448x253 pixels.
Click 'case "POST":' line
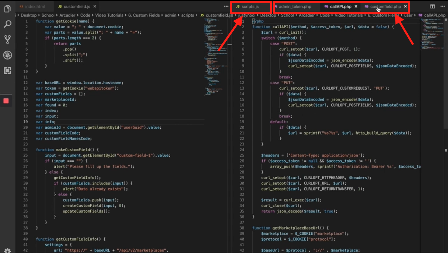click(x=283, y=43)
